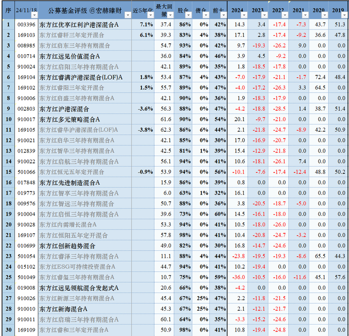Viewport: 349px width, 336px height.
Task: Select fund name 东方红ESG可持续投资混合A
Action: [77, 267]
